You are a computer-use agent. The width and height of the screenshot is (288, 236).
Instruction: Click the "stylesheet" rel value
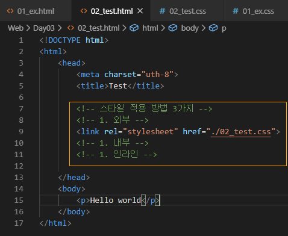pos(151,132)
